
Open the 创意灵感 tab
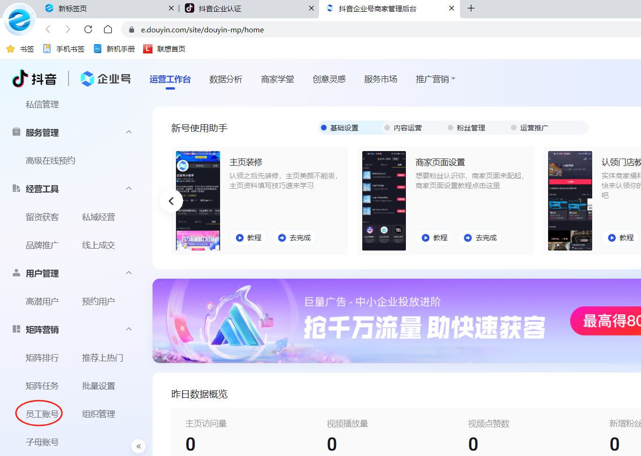329,79
